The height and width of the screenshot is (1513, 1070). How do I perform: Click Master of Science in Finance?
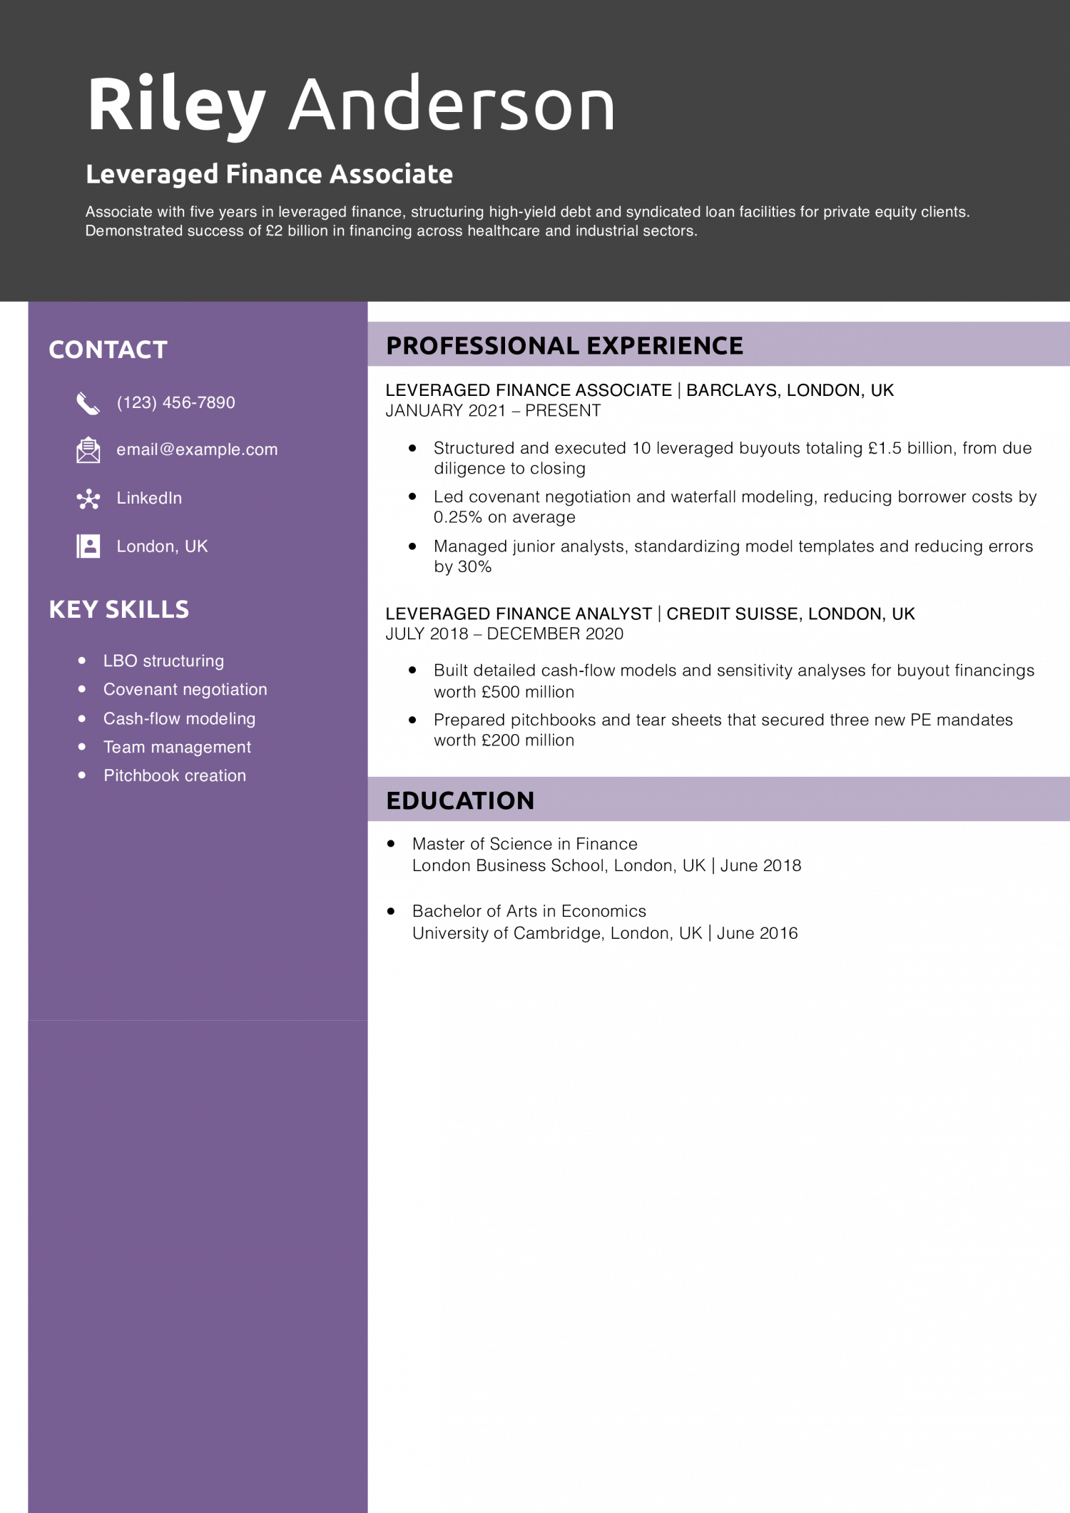coord(525,844)
